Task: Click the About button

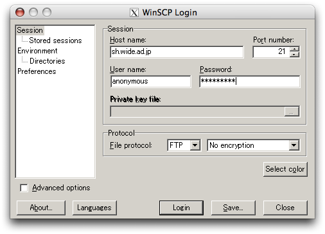Action: tap(41, 208)
